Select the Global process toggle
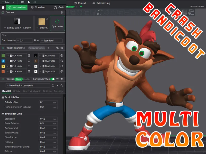The height and width of the screenshot is (154, 206). point(19,79)
